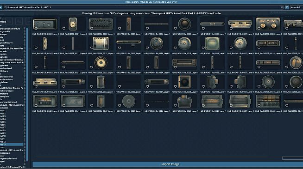Select the map screen thumbnail 0041
The image size is (303, 169).
[73, 101]
